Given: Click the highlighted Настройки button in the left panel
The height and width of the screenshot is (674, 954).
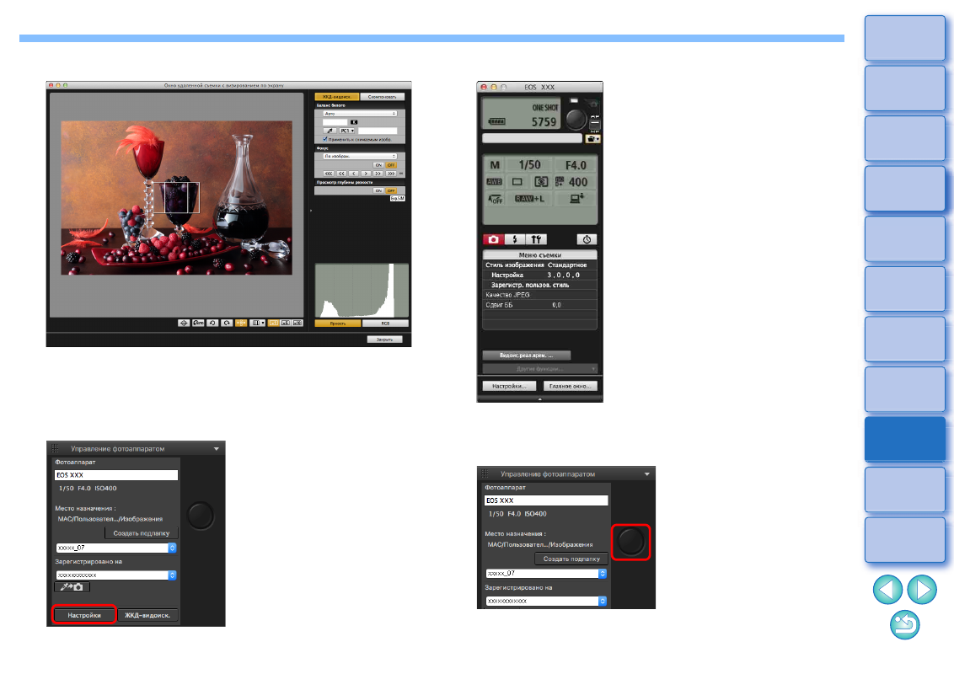Looking at the screenshot, I should (84, 615).
